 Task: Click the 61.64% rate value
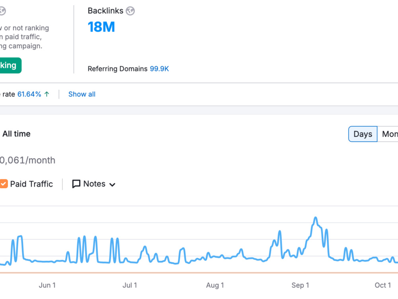coord(29,94)
